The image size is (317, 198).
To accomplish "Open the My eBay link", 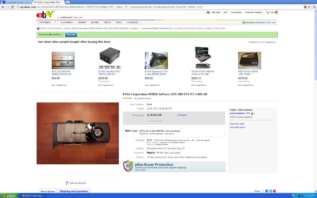I will 216,12.
